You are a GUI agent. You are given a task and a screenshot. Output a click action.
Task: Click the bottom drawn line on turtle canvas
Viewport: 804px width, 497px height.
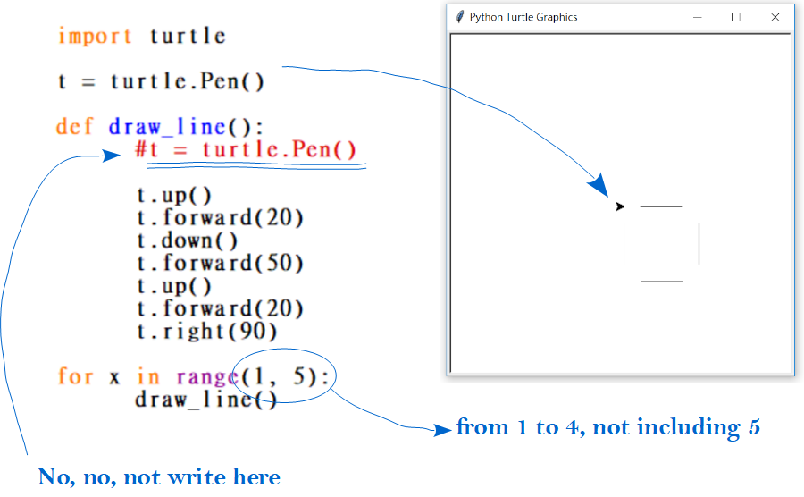pyautogui.click(x=661, y=281)
